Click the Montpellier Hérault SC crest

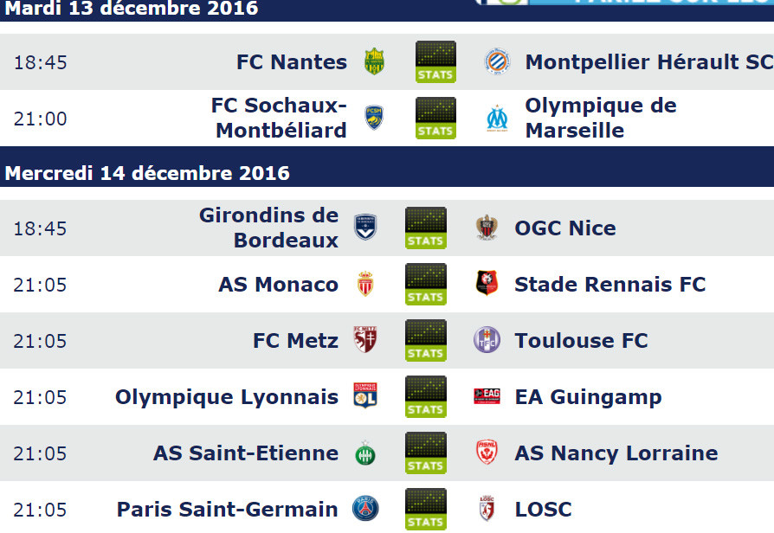click(x=497, y=61)
